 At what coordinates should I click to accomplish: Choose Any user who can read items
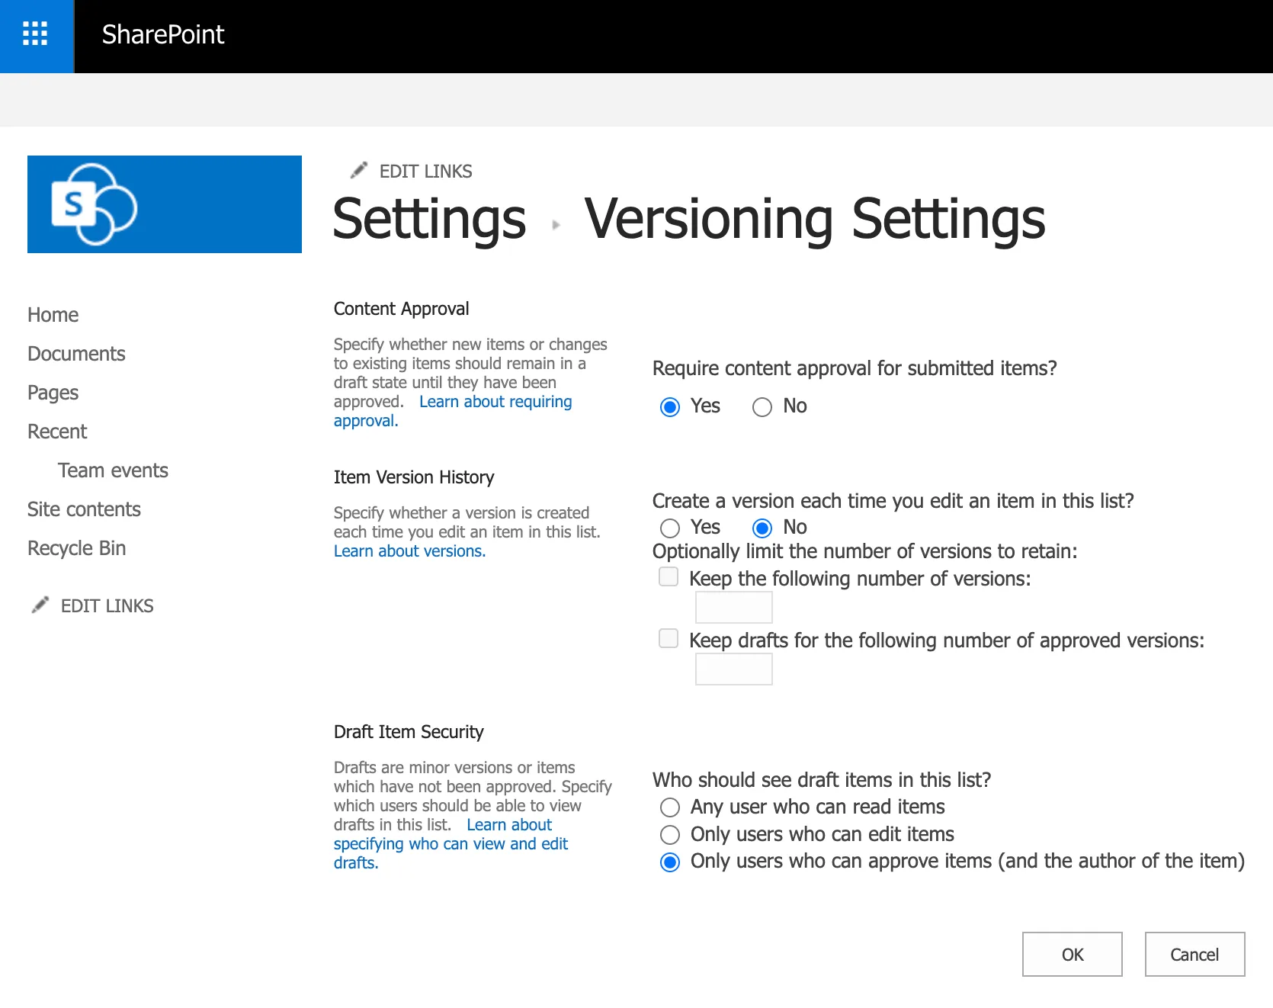pyautogui.click(x=670, y=807)
